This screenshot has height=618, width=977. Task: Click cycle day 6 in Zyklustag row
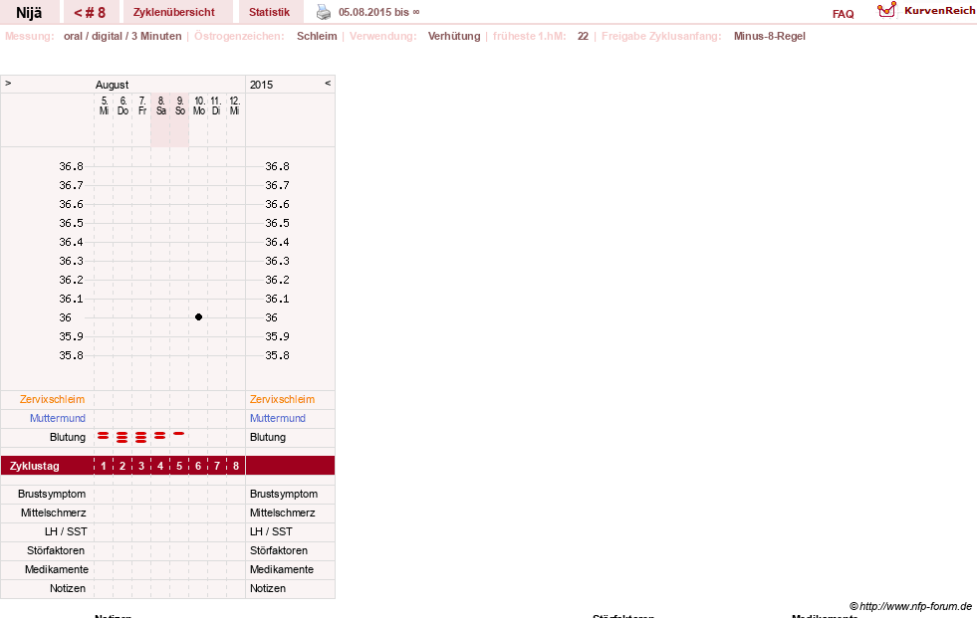pyautogui.click(x=198, y=466)
